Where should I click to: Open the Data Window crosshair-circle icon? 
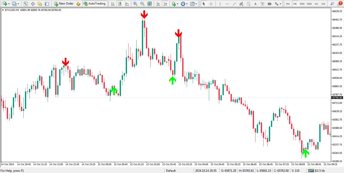33,4
